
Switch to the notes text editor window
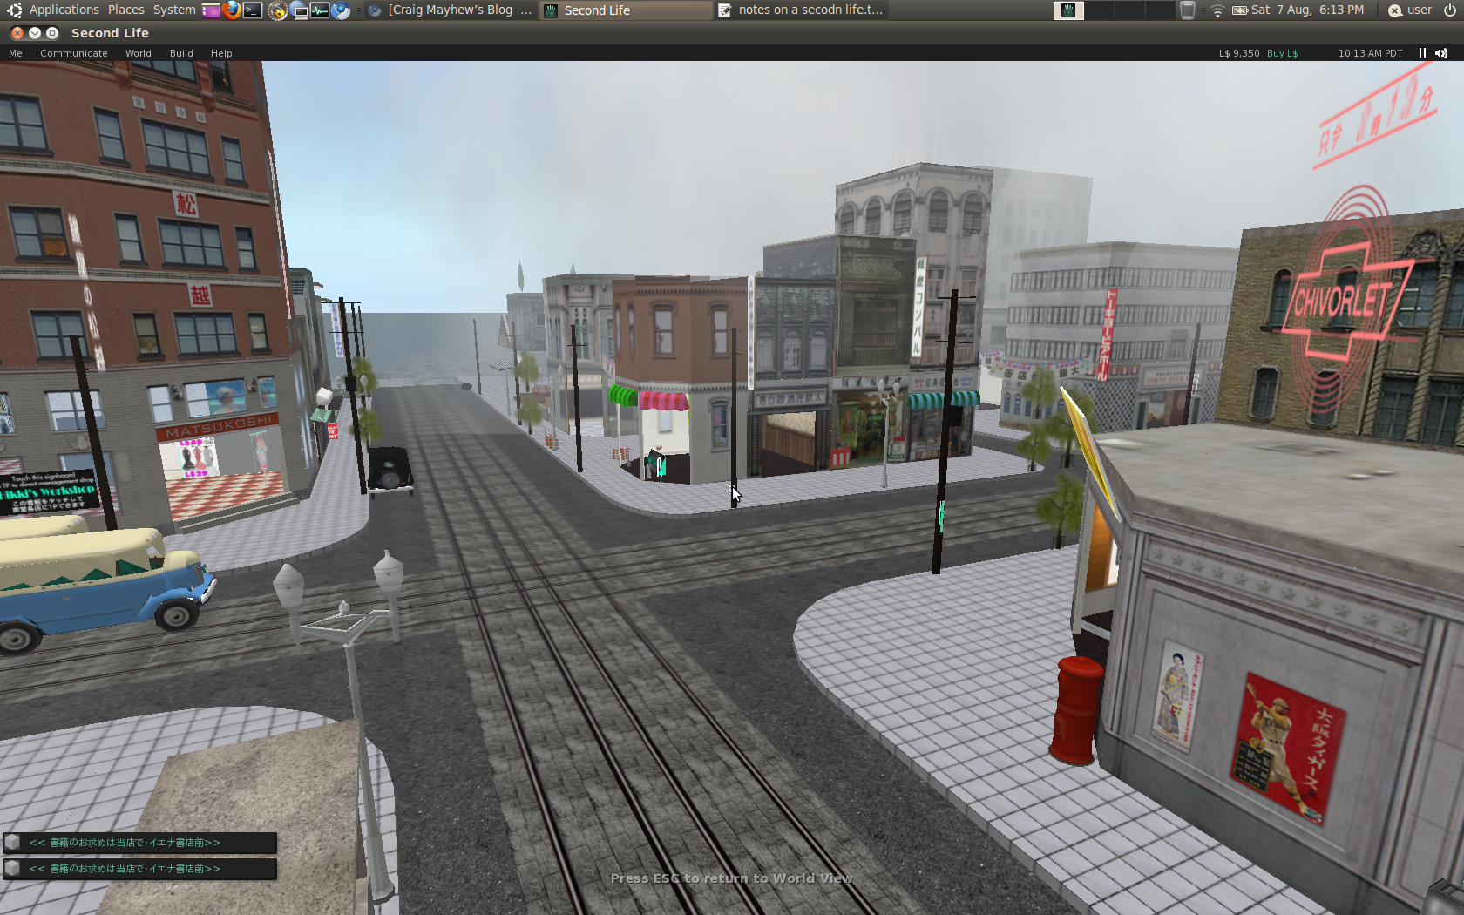pos(802,10)
